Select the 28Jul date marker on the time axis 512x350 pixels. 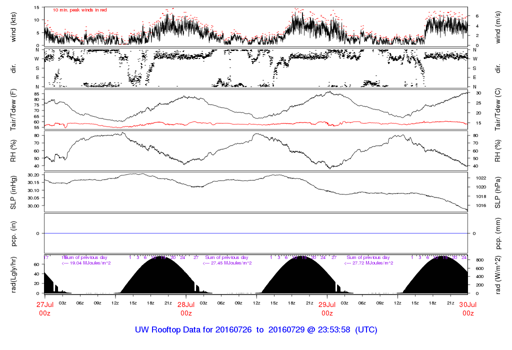coord(186,304)
